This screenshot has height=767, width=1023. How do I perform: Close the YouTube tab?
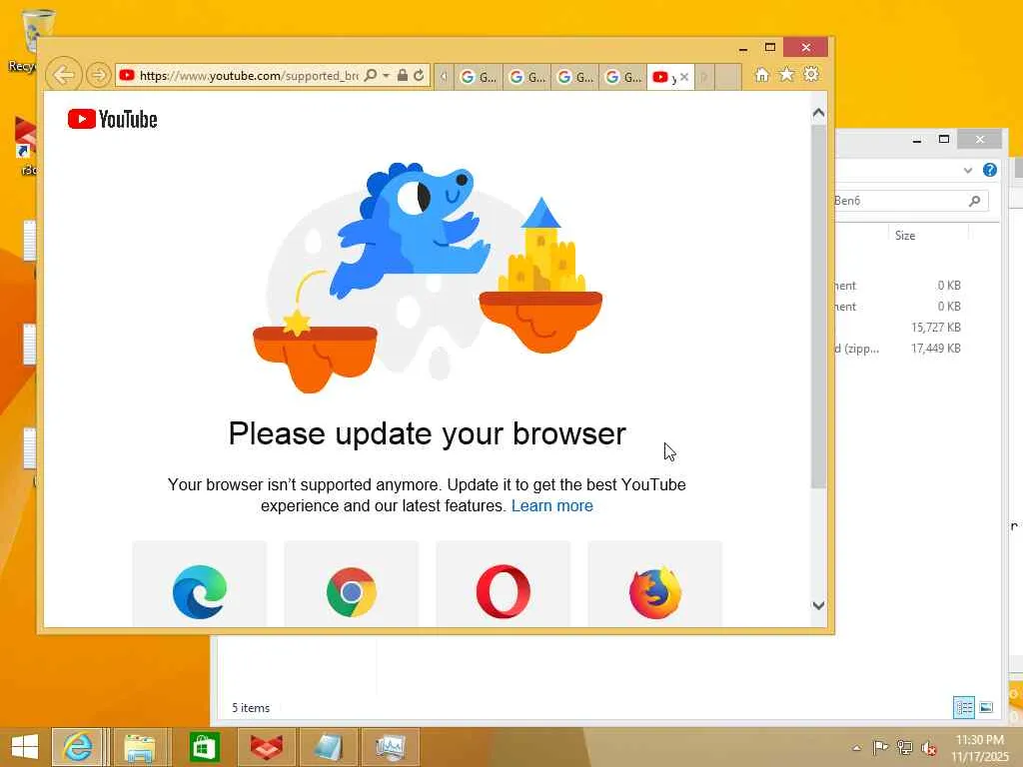click(x=684, y=77)
